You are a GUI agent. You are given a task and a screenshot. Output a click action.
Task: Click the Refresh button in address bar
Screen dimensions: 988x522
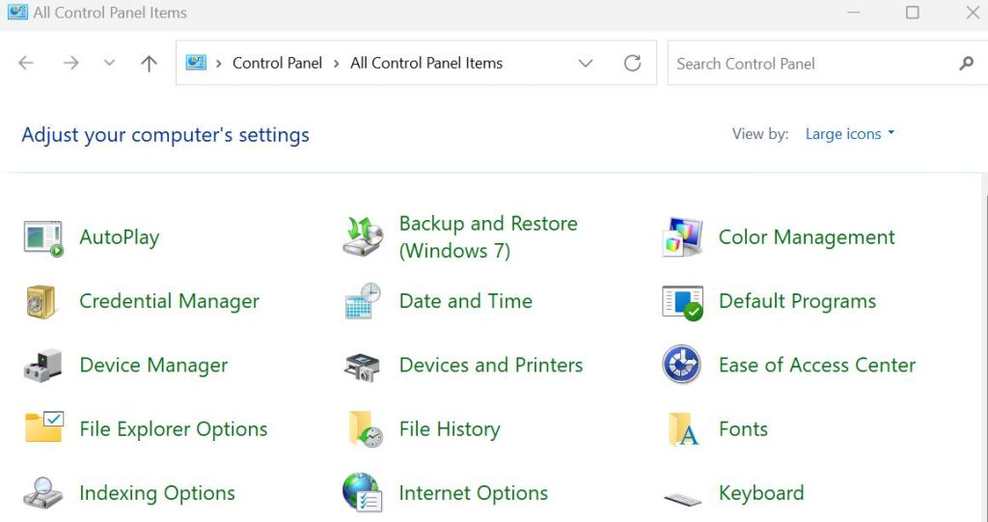[x=632, y=64]
